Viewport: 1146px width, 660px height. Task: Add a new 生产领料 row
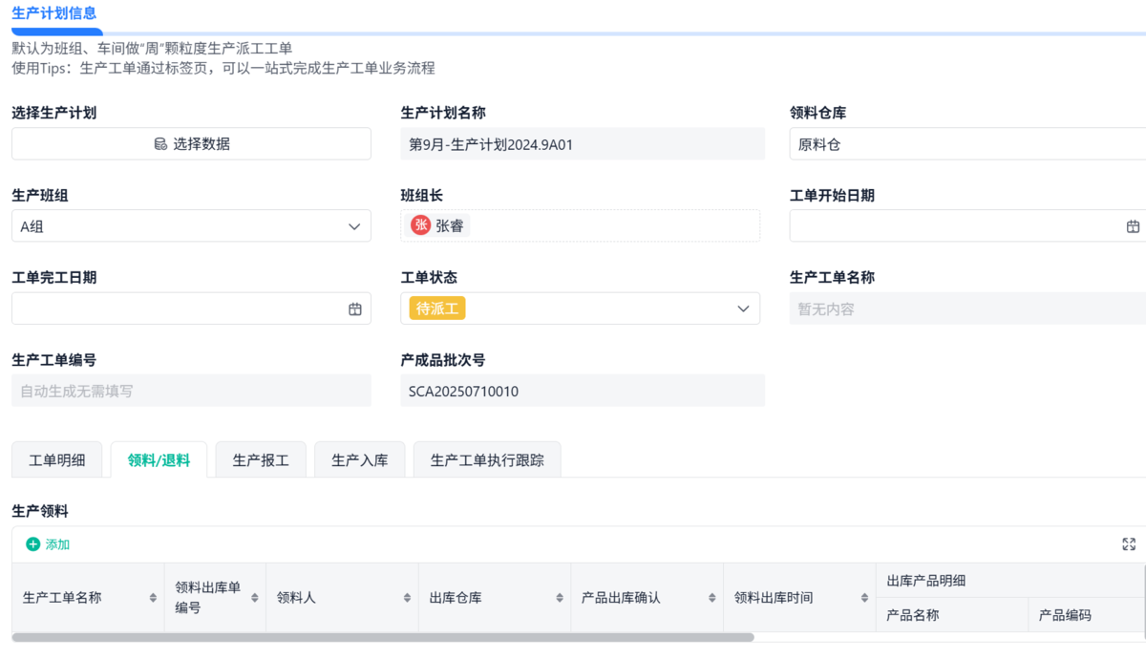pyautogui.click(x=48, y=544)
